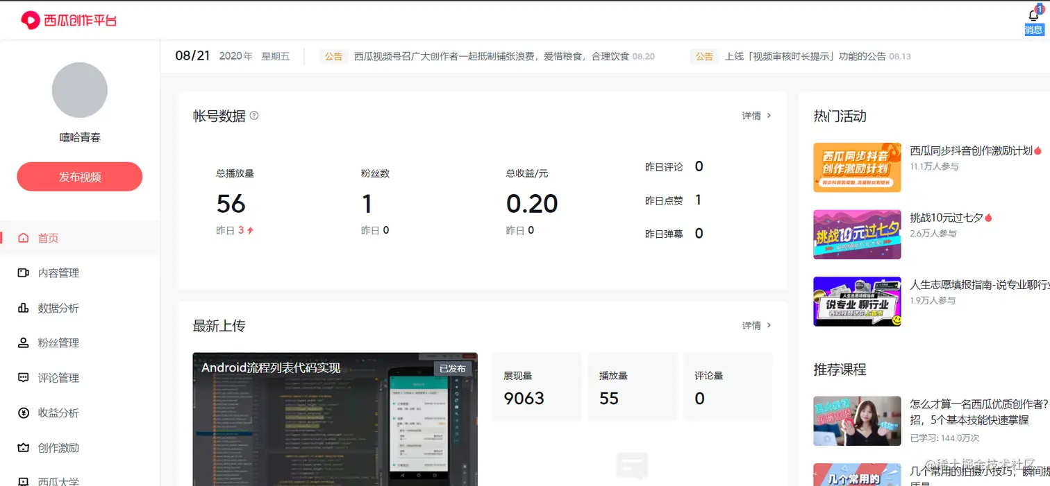Click the 粉丝数 value 1

[367, 204]
